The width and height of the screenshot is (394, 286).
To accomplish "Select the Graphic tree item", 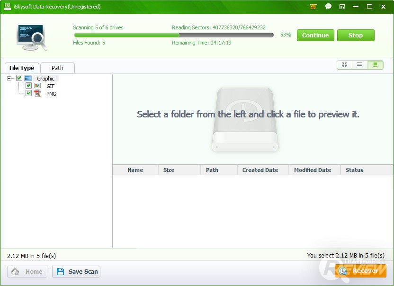I will point(45,79).
